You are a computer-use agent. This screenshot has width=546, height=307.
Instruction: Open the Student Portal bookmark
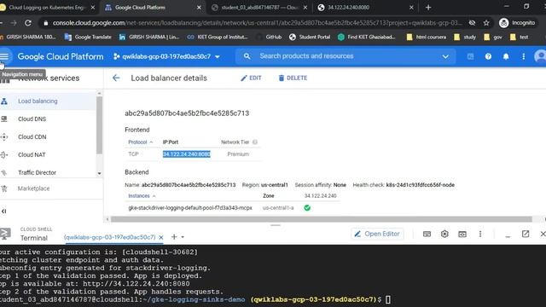310,37
